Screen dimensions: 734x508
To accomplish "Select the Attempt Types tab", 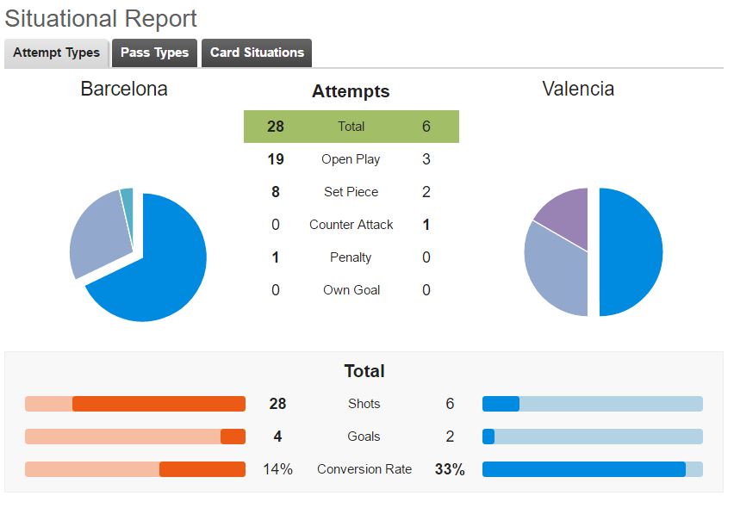I will [x=57, y=53].
